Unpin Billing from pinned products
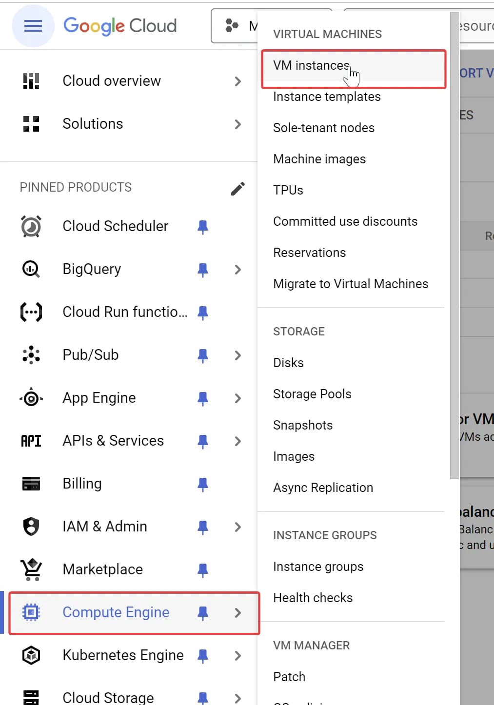The image size is (494, 705). point(203,484)
